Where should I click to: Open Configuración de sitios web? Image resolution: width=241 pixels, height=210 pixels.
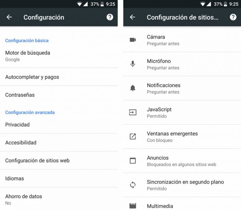click(59, 160)
